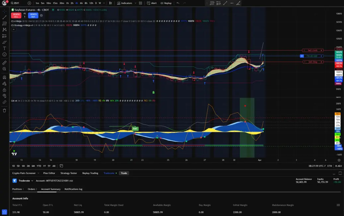Select the brush drawing tool
Image resolution: width=344 pixels, height=216 pixels.
4,42
